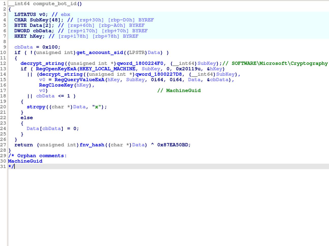Select the fnv_hash function in the return statement

point(92,145)
